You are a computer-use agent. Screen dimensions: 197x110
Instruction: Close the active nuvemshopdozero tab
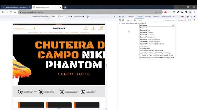coord(60,7)
